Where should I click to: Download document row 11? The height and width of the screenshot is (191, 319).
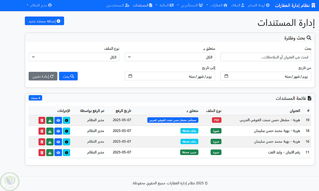click(x=50, y=152)
